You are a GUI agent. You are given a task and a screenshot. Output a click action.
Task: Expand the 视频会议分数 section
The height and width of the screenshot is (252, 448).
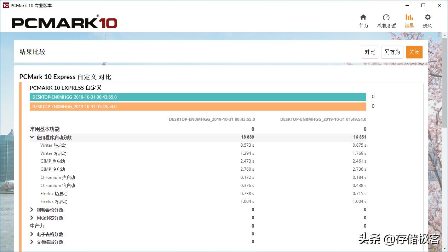[32, 210]
